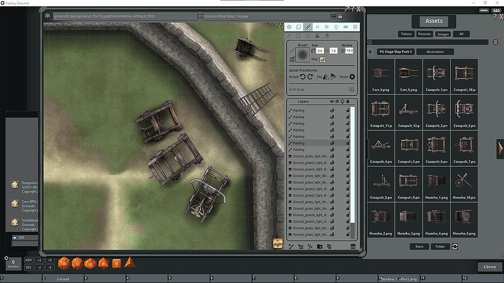Click the brush size field showing 1.6
Viewport: 504px width, 283px height.
334,51
